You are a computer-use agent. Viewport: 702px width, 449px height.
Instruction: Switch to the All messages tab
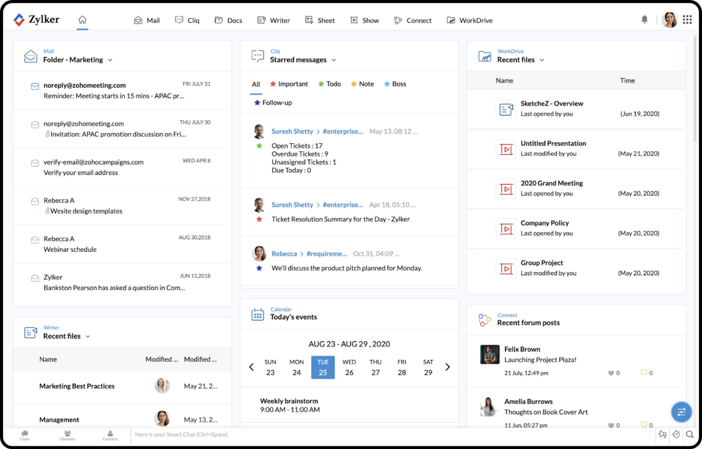pyautogui.click(x=255, y=84)
